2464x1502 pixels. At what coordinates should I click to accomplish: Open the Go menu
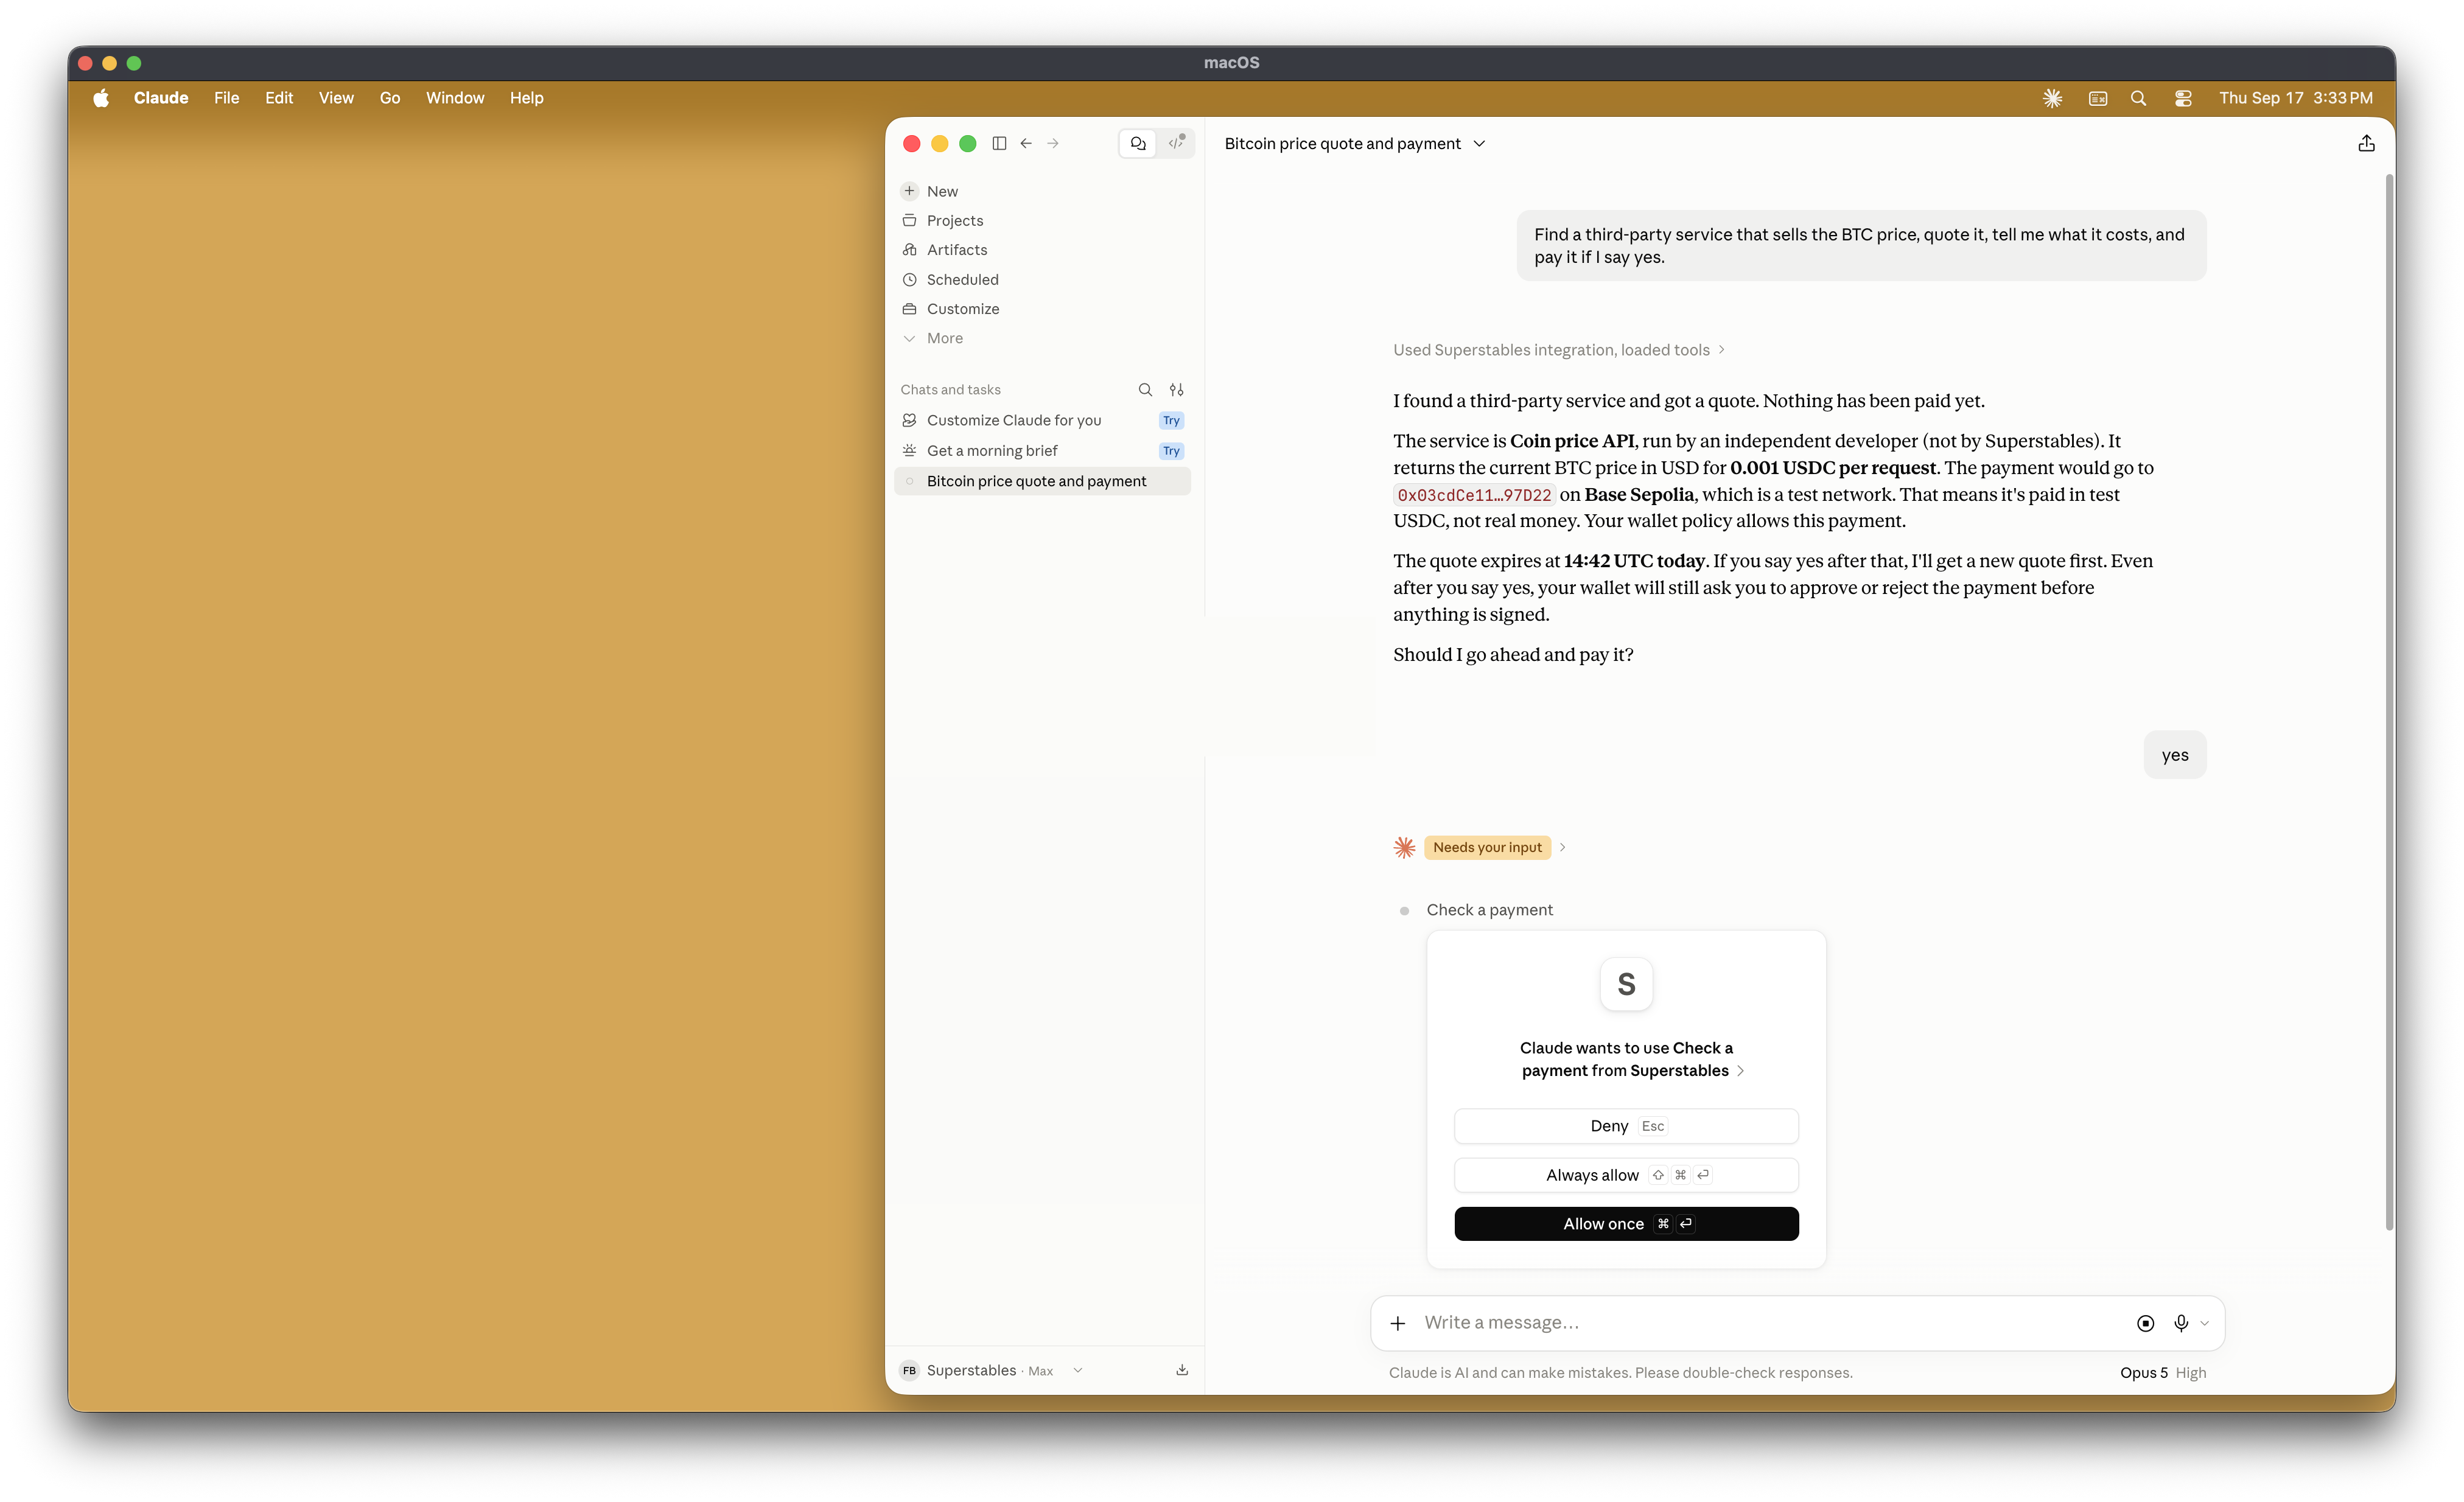pyautogui.click(x=390, y=97)
